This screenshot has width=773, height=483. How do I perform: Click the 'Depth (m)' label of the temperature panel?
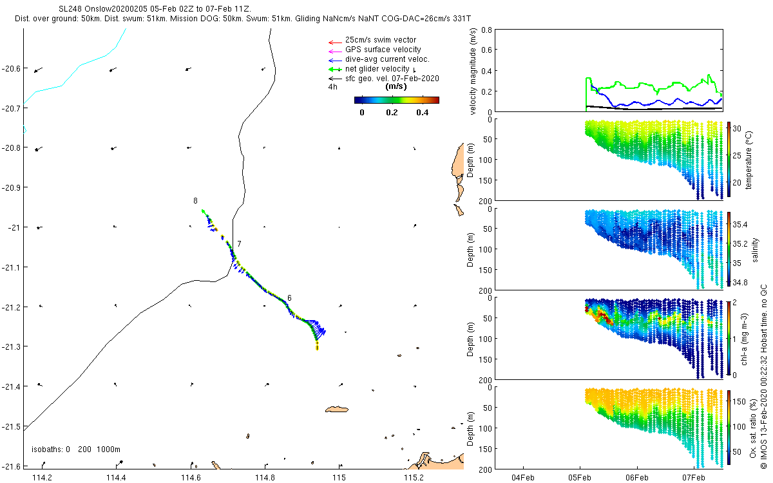point(472,160)
